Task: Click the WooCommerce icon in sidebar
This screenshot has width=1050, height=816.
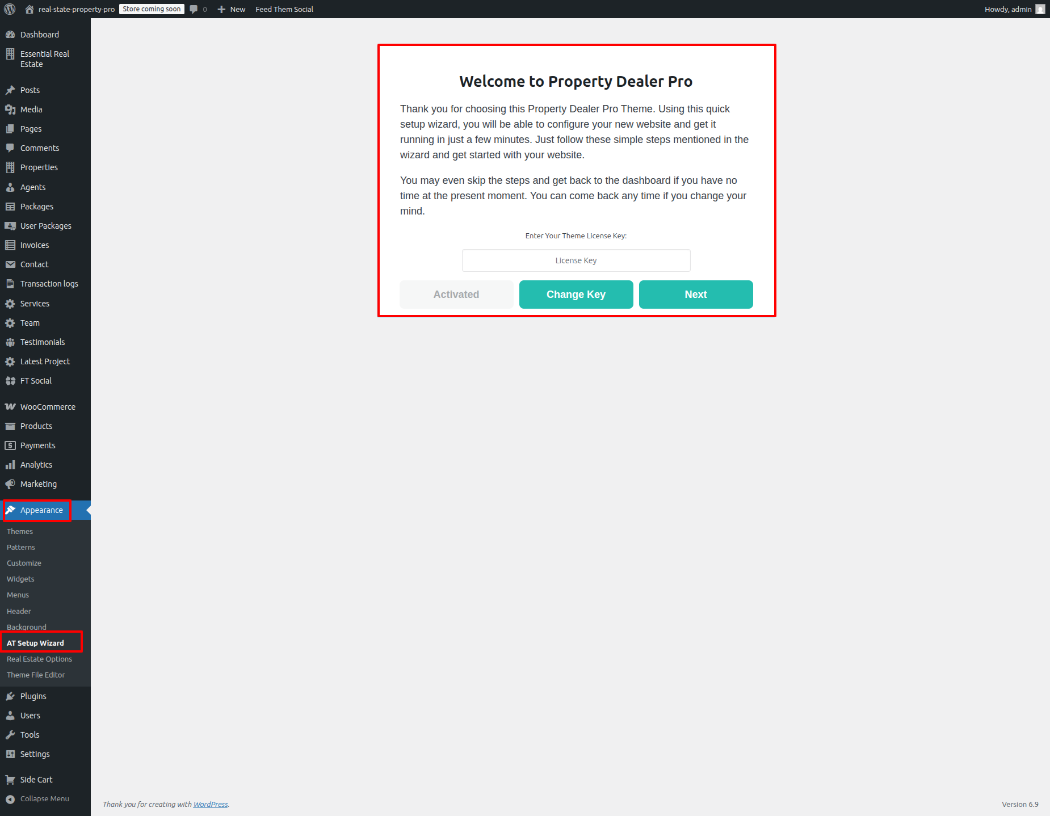Action: pos(10,407)
